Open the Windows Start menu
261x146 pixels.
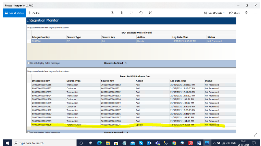click(x=7, y=143)
